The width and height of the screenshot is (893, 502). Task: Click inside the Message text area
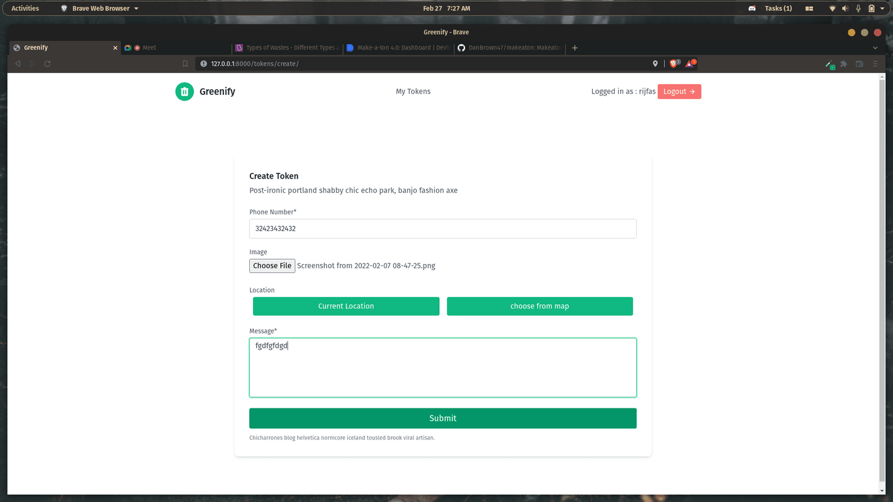[443, 368]
